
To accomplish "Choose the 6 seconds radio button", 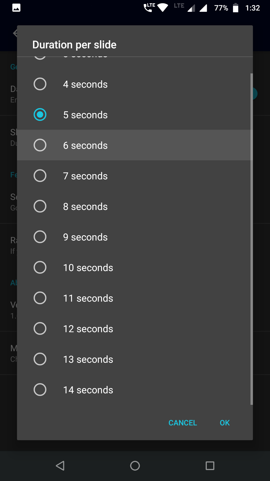I will point(40,145).
